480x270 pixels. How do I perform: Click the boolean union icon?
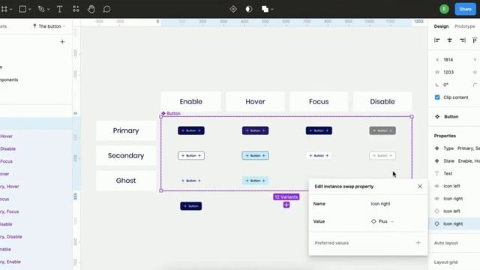[x=265, y=9]
